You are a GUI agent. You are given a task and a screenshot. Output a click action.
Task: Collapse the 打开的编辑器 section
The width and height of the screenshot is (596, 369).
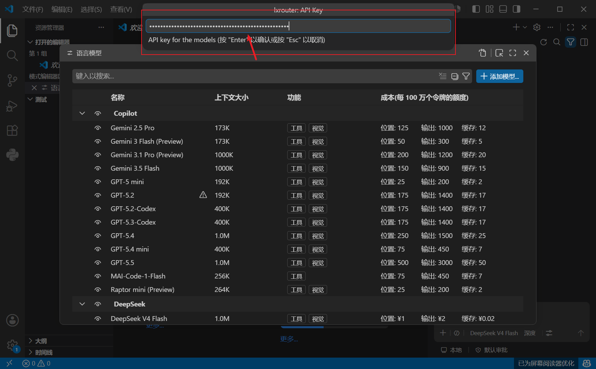click(x=30, y=42)
